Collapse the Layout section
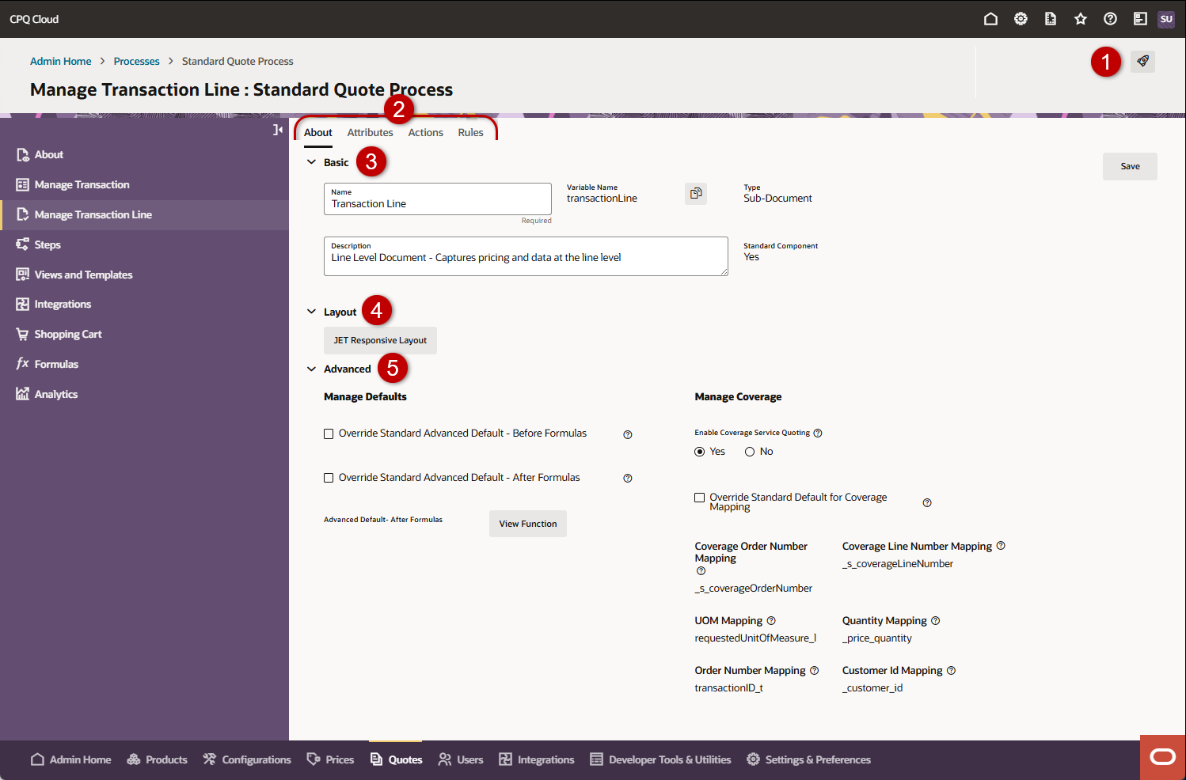 (311, 311)
